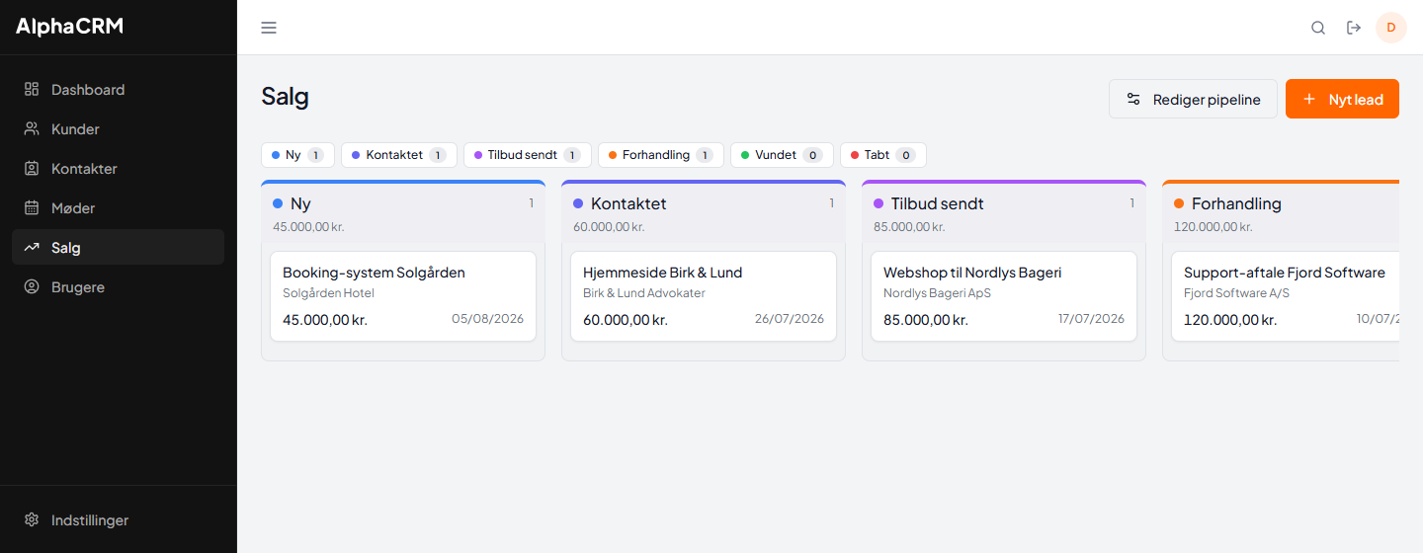
Task: Open search via magnifier icon
Action: [x=1318, y=28]
